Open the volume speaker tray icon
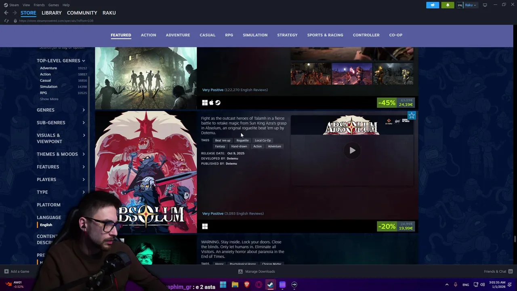517x291 pixels. pos(483,285)
